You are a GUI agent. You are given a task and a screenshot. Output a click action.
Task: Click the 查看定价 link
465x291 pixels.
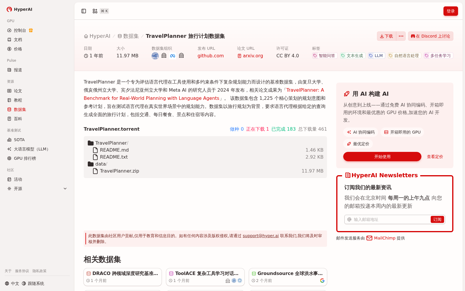(x=435, y=157)
